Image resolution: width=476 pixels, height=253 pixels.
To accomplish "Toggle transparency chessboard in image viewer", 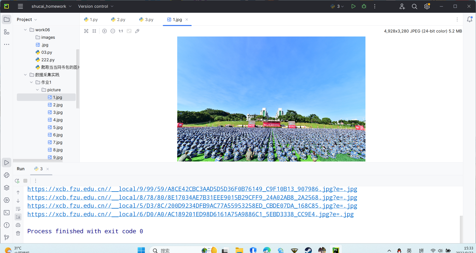I will [x=86, y=31].
